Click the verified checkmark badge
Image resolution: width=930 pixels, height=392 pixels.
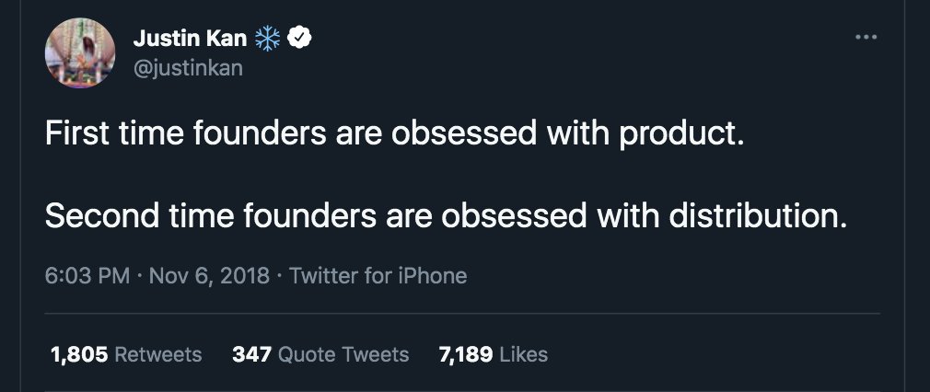299,39
